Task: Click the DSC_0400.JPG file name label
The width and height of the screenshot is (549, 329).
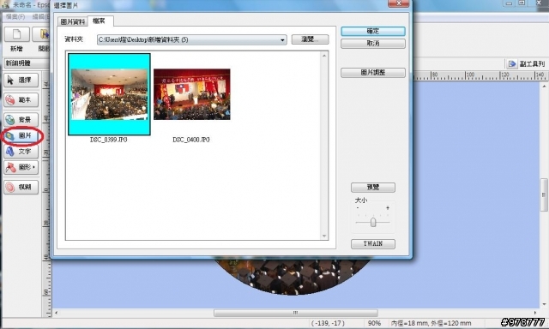Action: (191, 140)
